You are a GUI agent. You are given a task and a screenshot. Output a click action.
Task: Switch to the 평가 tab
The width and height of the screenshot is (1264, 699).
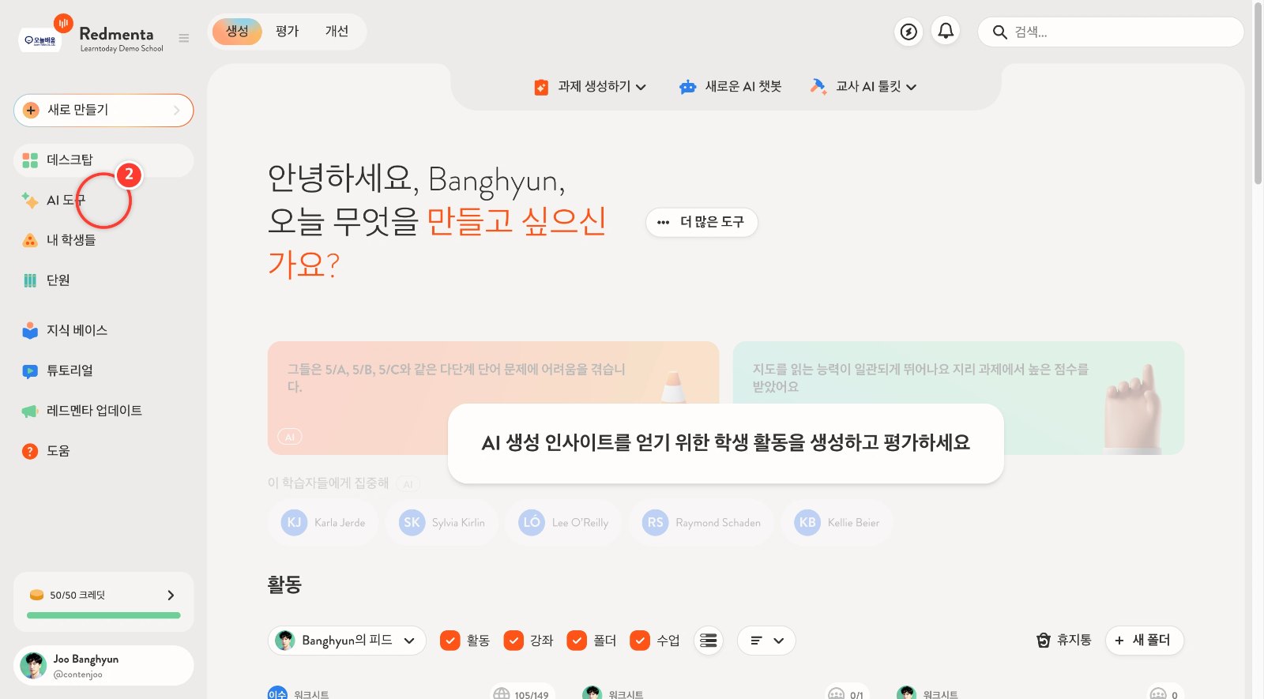[287, 32]
